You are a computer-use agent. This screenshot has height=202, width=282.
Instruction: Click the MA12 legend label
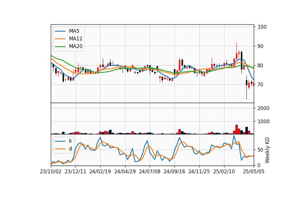75,39
